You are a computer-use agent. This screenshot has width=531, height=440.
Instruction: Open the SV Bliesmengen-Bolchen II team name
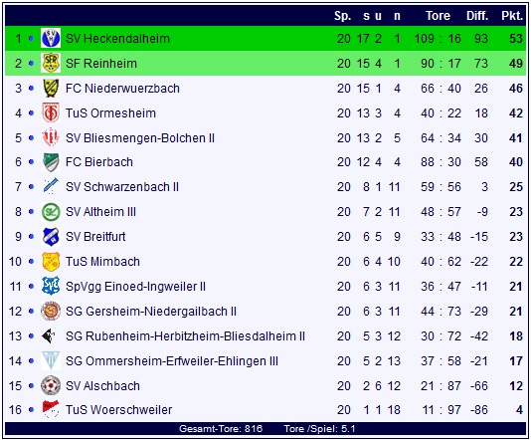[x=140, y=138]
